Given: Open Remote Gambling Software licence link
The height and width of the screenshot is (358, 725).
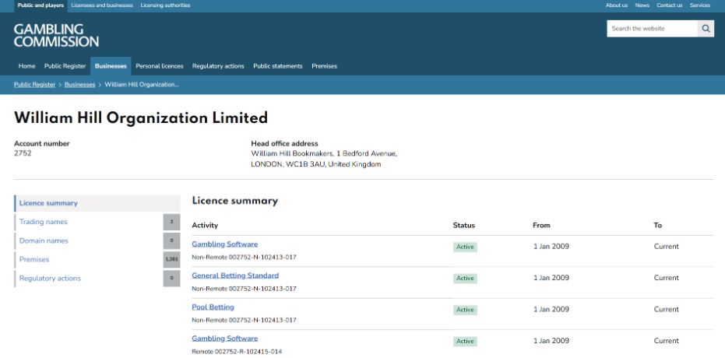Looking at the screenshot, I should click(225, 339).
